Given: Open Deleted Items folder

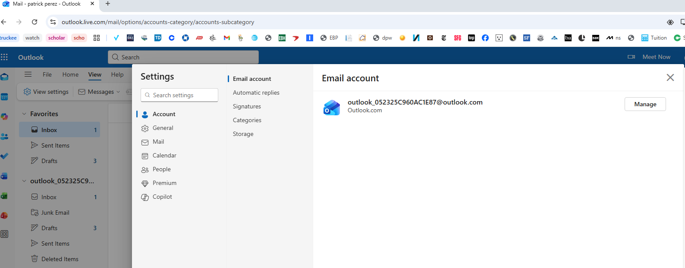Looking at the screenshot, I should (60, 259).
